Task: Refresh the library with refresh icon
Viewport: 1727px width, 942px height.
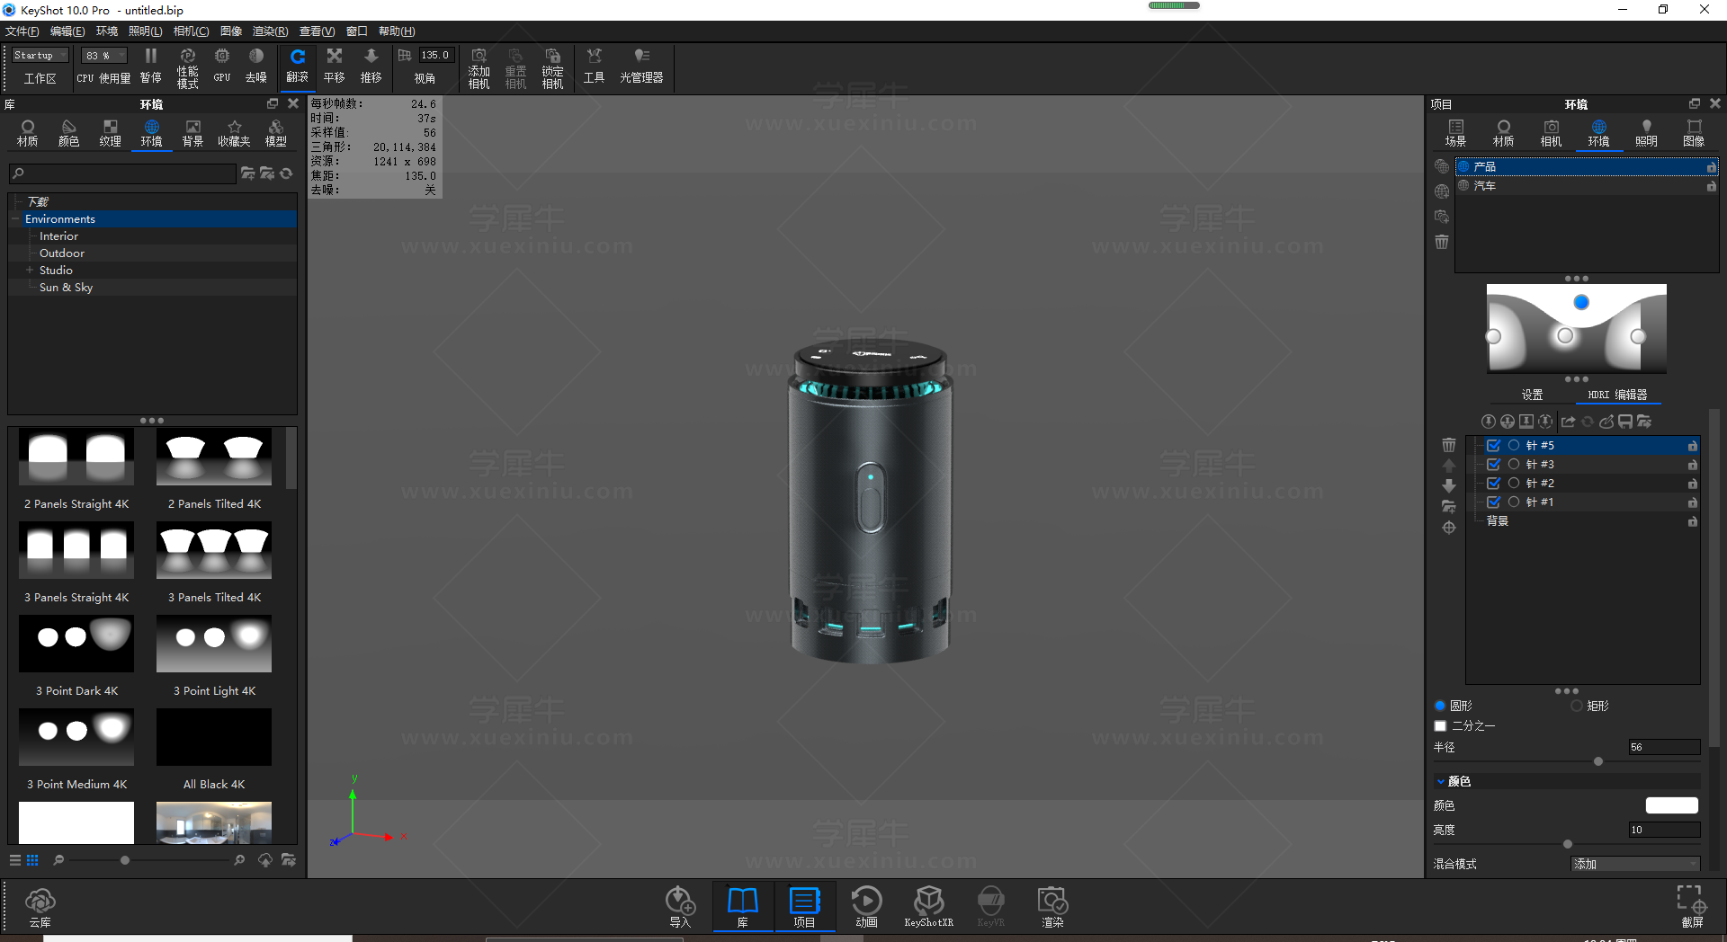Action: pos(286,173)
